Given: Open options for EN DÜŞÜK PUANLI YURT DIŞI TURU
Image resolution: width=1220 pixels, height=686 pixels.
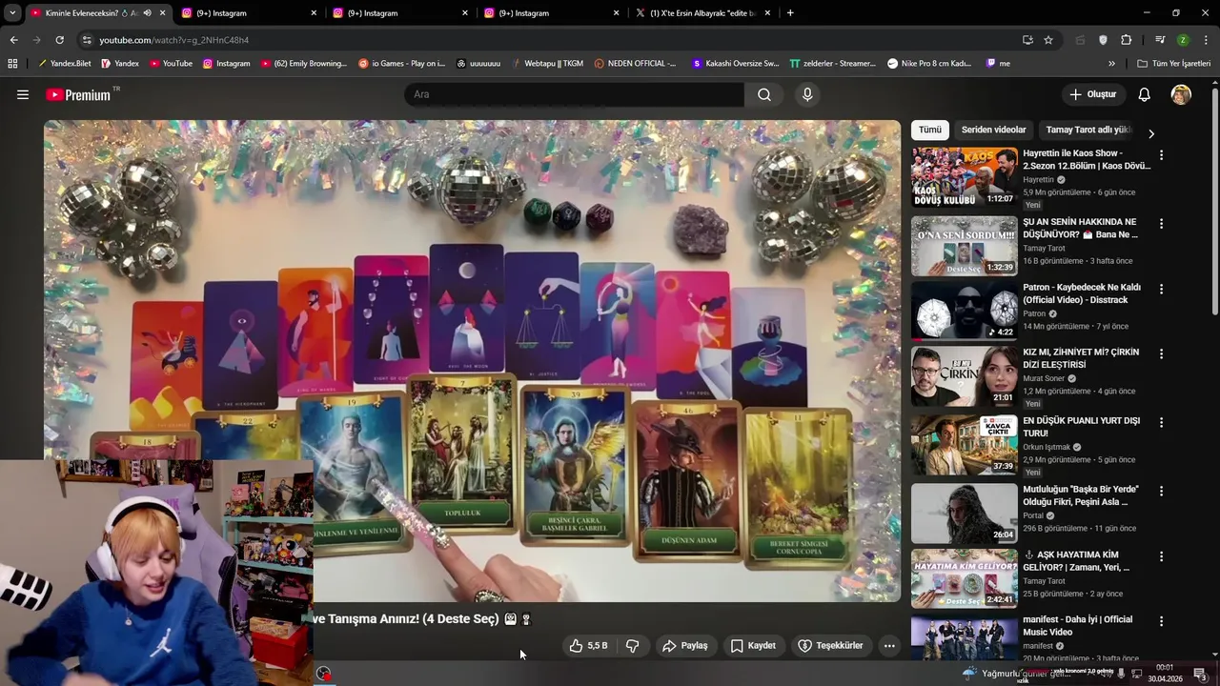Looking at the screenshot, I should [x=1161, y=422].
